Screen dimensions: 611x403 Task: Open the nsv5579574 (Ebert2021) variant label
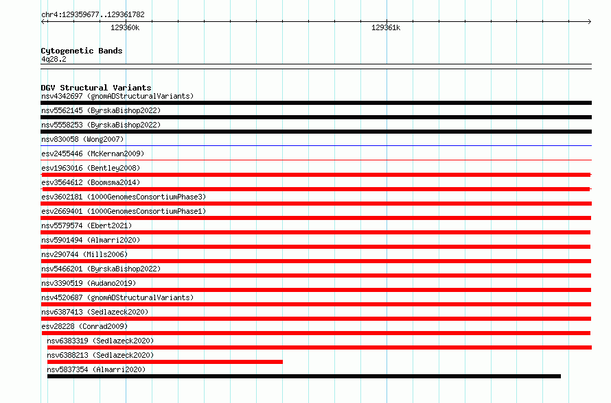pos(87,225)
